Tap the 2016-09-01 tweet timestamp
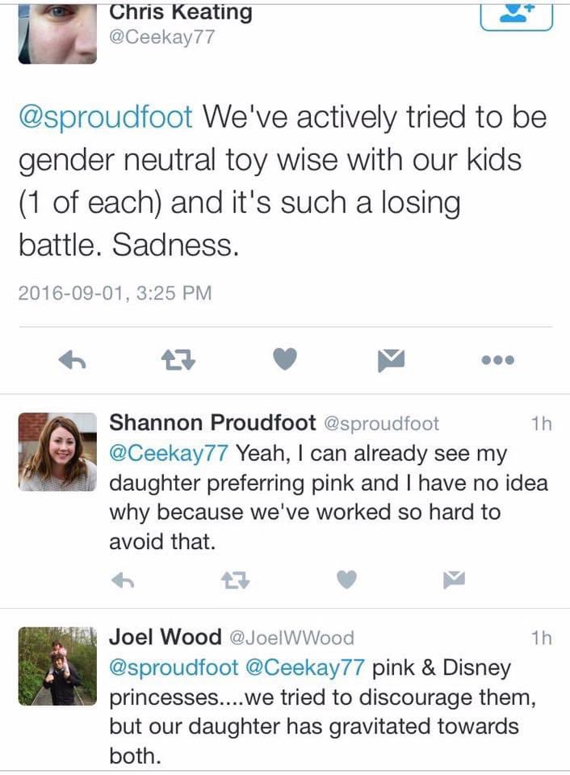The image size is (570, 775). (x=115, y=293)
